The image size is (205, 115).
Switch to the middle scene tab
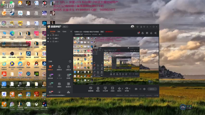coord(59,31)
